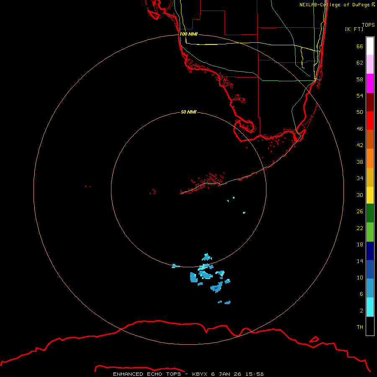The width and height of the screenshot is (377, 377).
Task: Click the "30" scale value
Action: [x=360, y=195]
